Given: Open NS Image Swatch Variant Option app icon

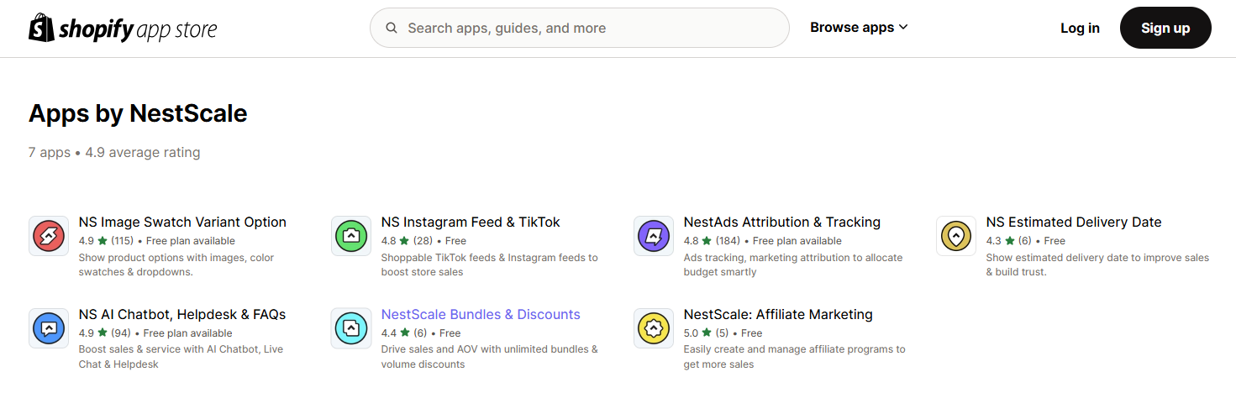Looking at the screenshot, I should coord(49,236).
